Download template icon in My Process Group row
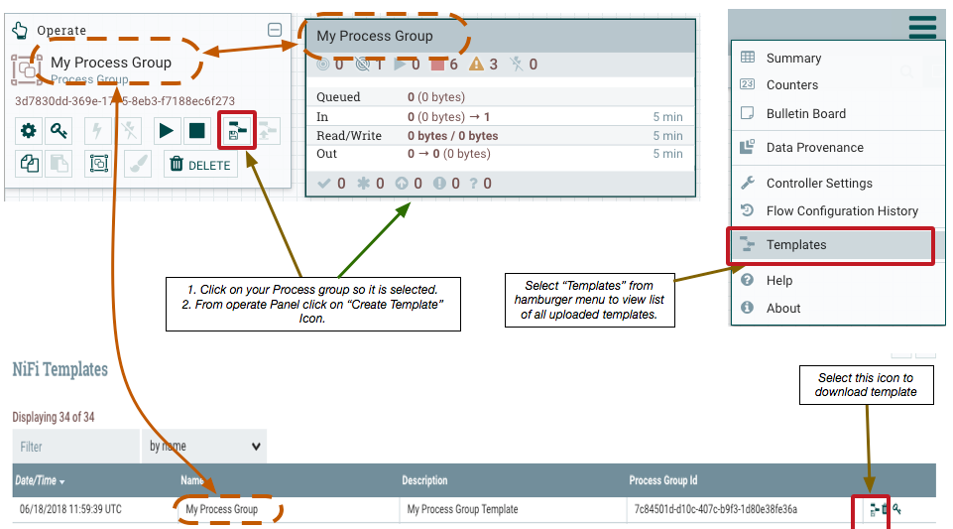The height and width of the screenshot is (529, 953). pyautogui.click(x=874, y=509)
